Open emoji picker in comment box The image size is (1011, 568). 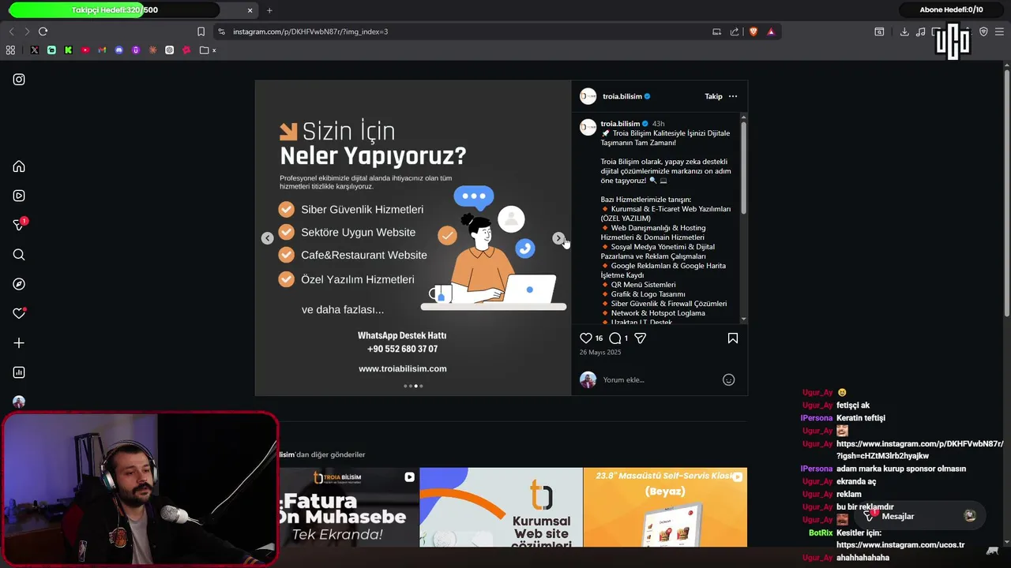click(x=729, y=379)
